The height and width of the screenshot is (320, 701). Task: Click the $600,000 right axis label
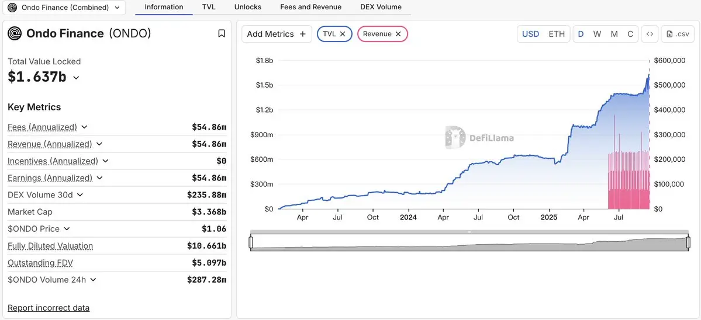[669, 61]
